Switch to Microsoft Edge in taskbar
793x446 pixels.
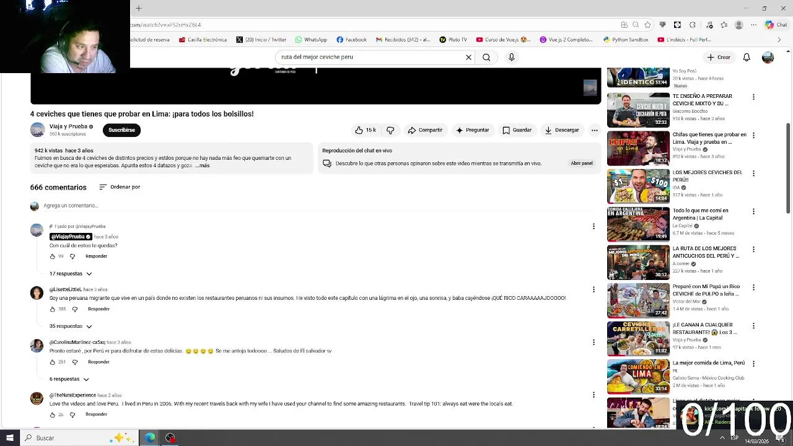pyautogui.click(x=150, y=438)
